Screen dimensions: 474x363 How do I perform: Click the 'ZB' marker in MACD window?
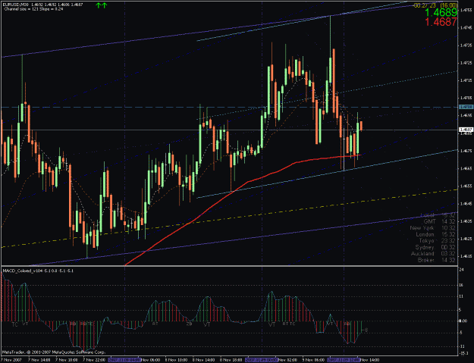(190, 324)
